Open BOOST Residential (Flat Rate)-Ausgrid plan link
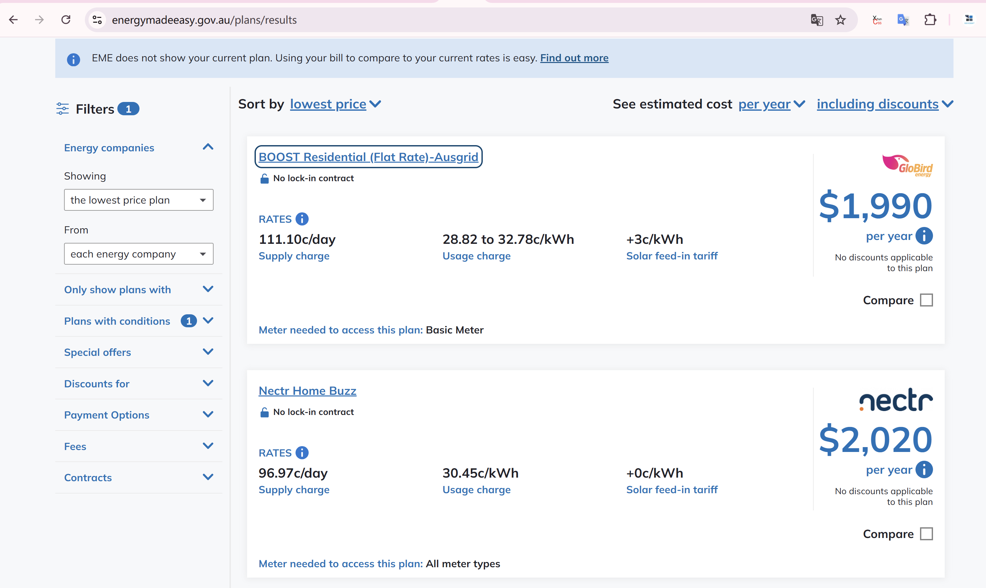The width and height of the screenshot is (986, 588). [x=368, y=157]
